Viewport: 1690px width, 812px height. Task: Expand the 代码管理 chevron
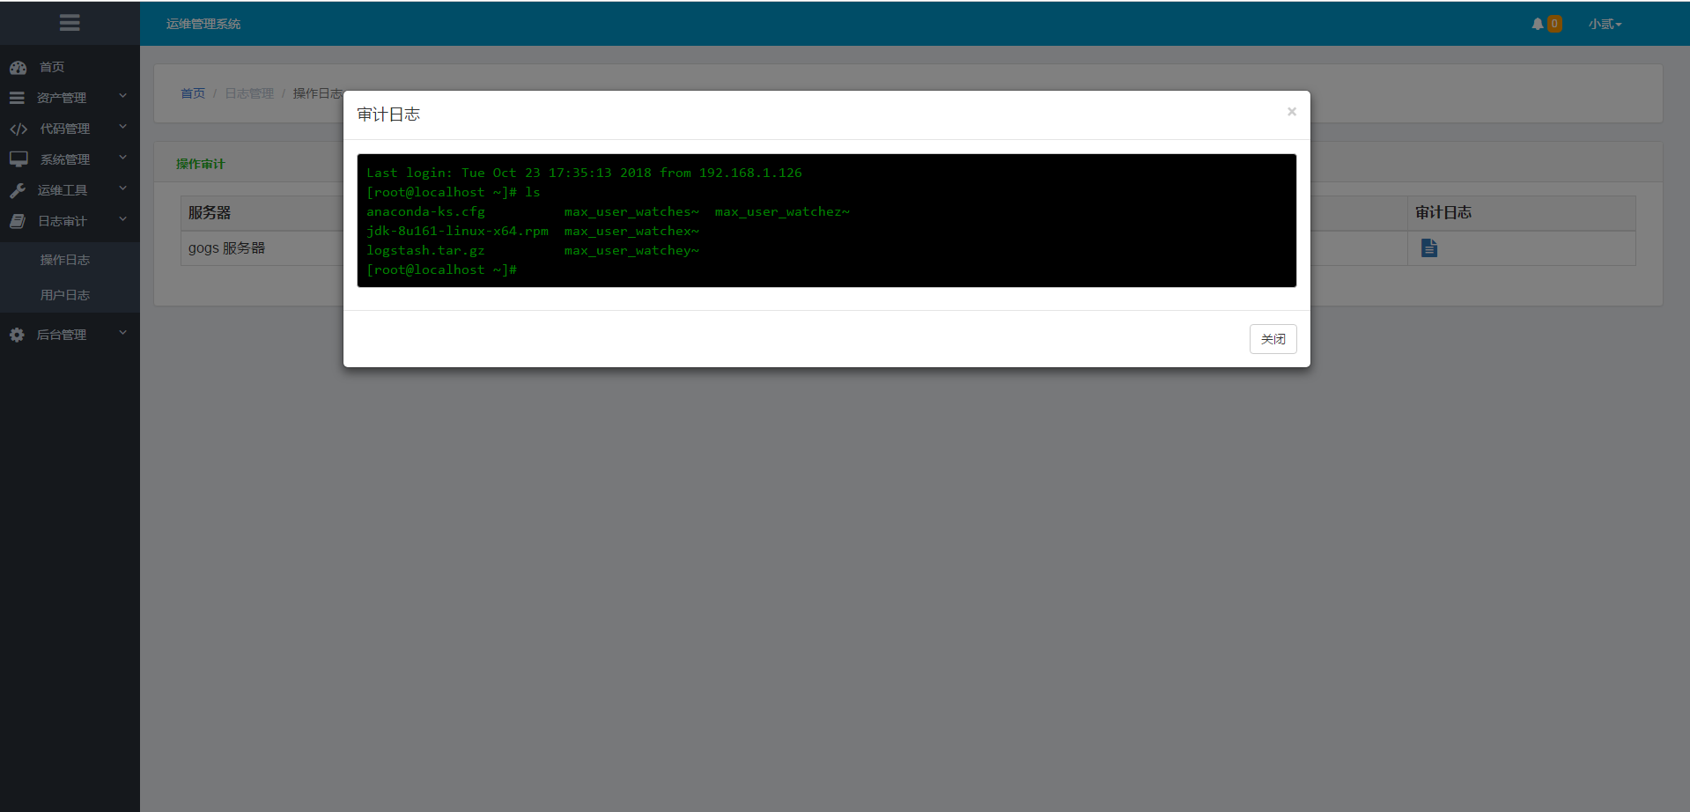click(x=123, y=127)
